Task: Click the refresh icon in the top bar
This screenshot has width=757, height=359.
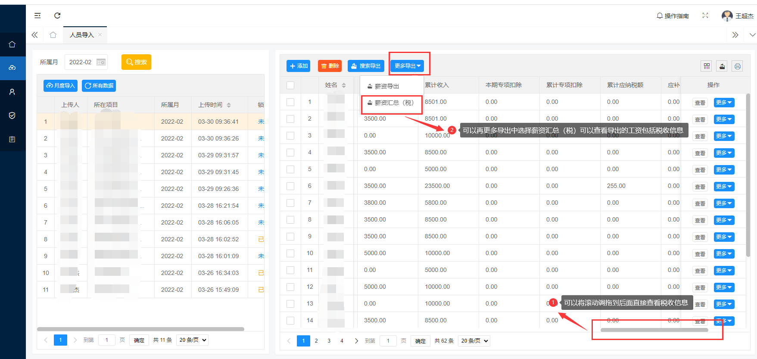Action: click(x=57, y=16)
